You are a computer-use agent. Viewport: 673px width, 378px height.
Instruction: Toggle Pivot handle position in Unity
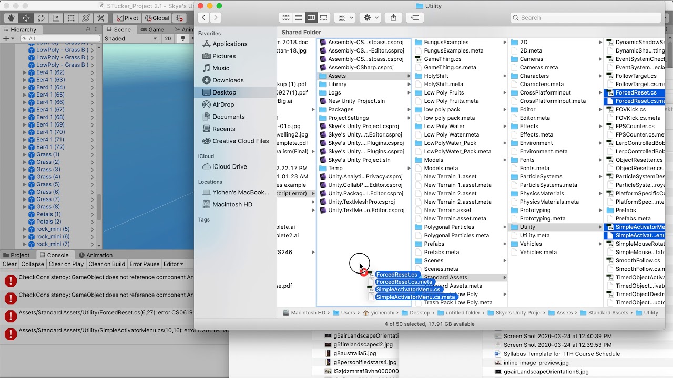(x=127, y=18)
